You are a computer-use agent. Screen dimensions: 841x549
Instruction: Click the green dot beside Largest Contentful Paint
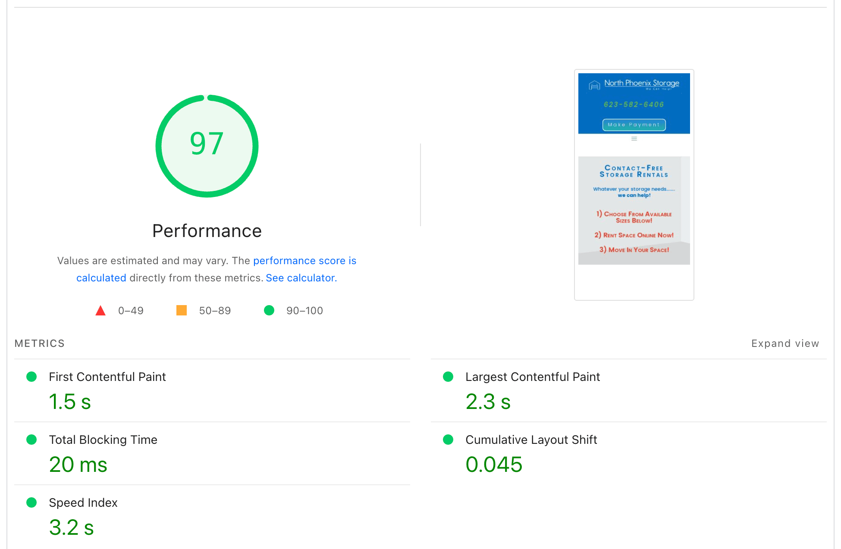pos(448,377)
